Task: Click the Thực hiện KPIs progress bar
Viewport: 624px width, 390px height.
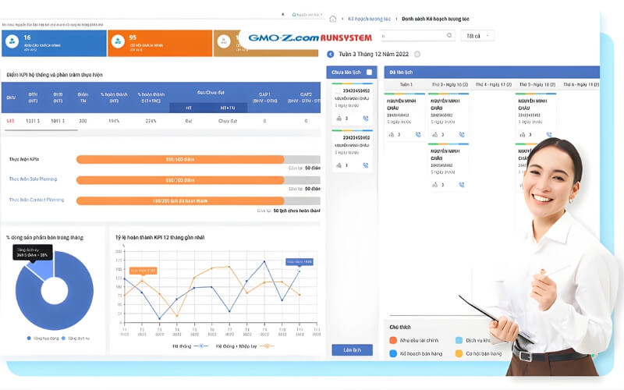Action: tap(198, 159)
